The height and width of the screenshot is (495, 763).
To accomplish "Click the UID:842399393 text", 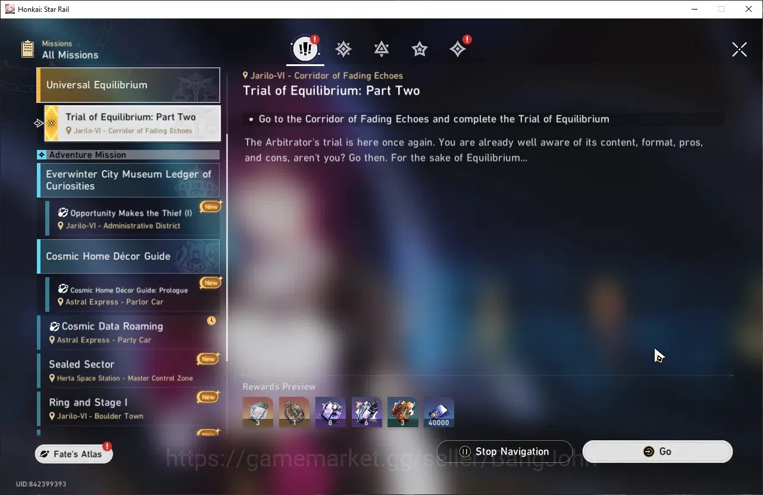I will coord(41,484).
